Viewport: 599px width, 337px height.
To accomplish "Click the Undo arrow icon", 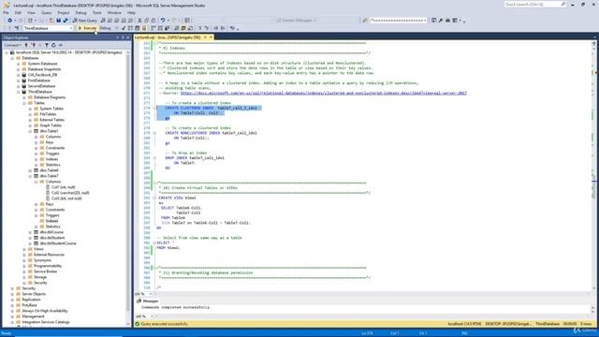I will [163, 21].
